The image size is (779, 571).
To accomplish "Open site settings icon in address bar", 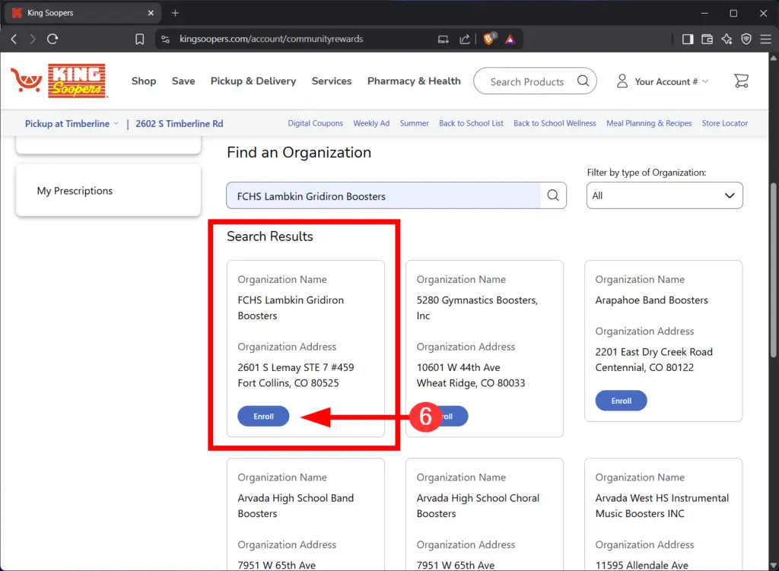I will click(x=165, y=39).
